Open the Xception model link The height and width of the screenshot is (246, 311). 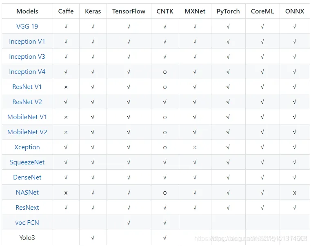[x=27, y=147]
